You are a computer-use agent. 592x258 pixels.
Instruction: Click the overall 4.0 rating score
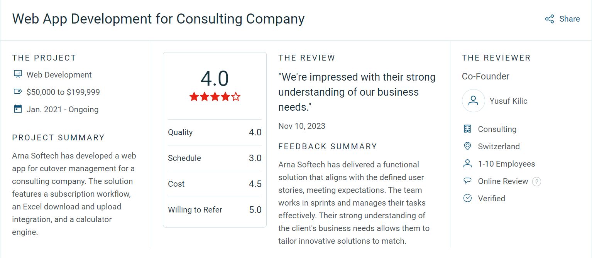pos(215,79)
